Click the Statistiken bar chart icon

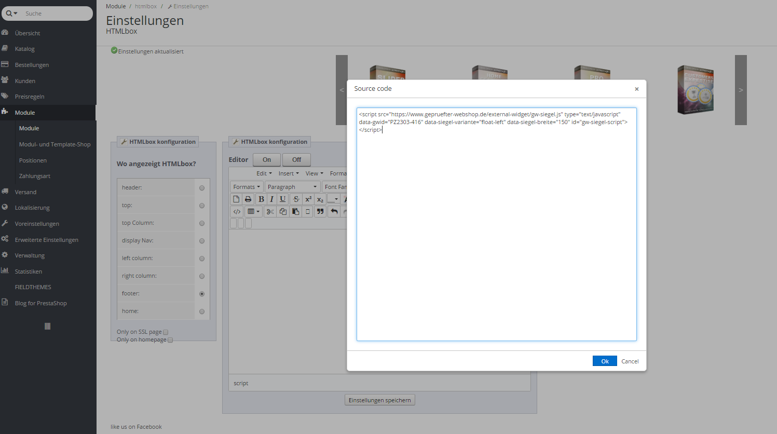pyautogui.click(x=5, y=271)
